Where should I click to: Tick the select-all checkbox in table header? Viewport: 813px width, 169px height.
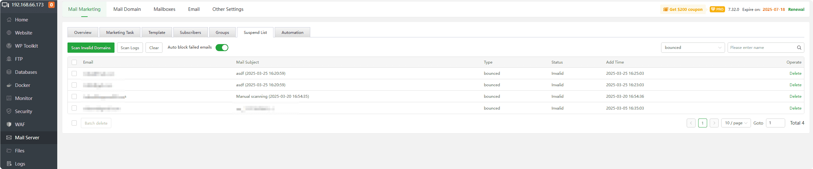click(74, 62)
